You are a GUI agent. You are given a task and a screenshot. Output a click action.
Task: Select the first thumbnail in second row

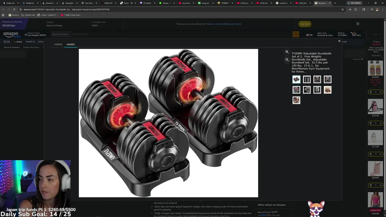[x=296, y=90]
